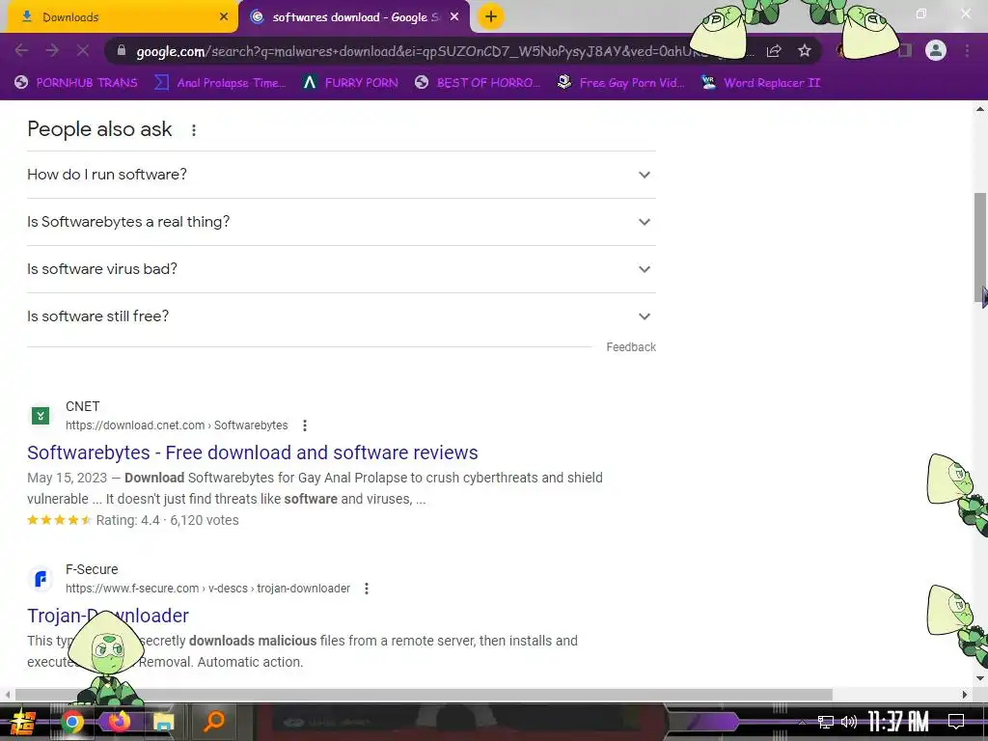Image resolution: width=988 pixels, height=741 pixels.
Task: Select the softwares download Google tab
Action: 354,17
